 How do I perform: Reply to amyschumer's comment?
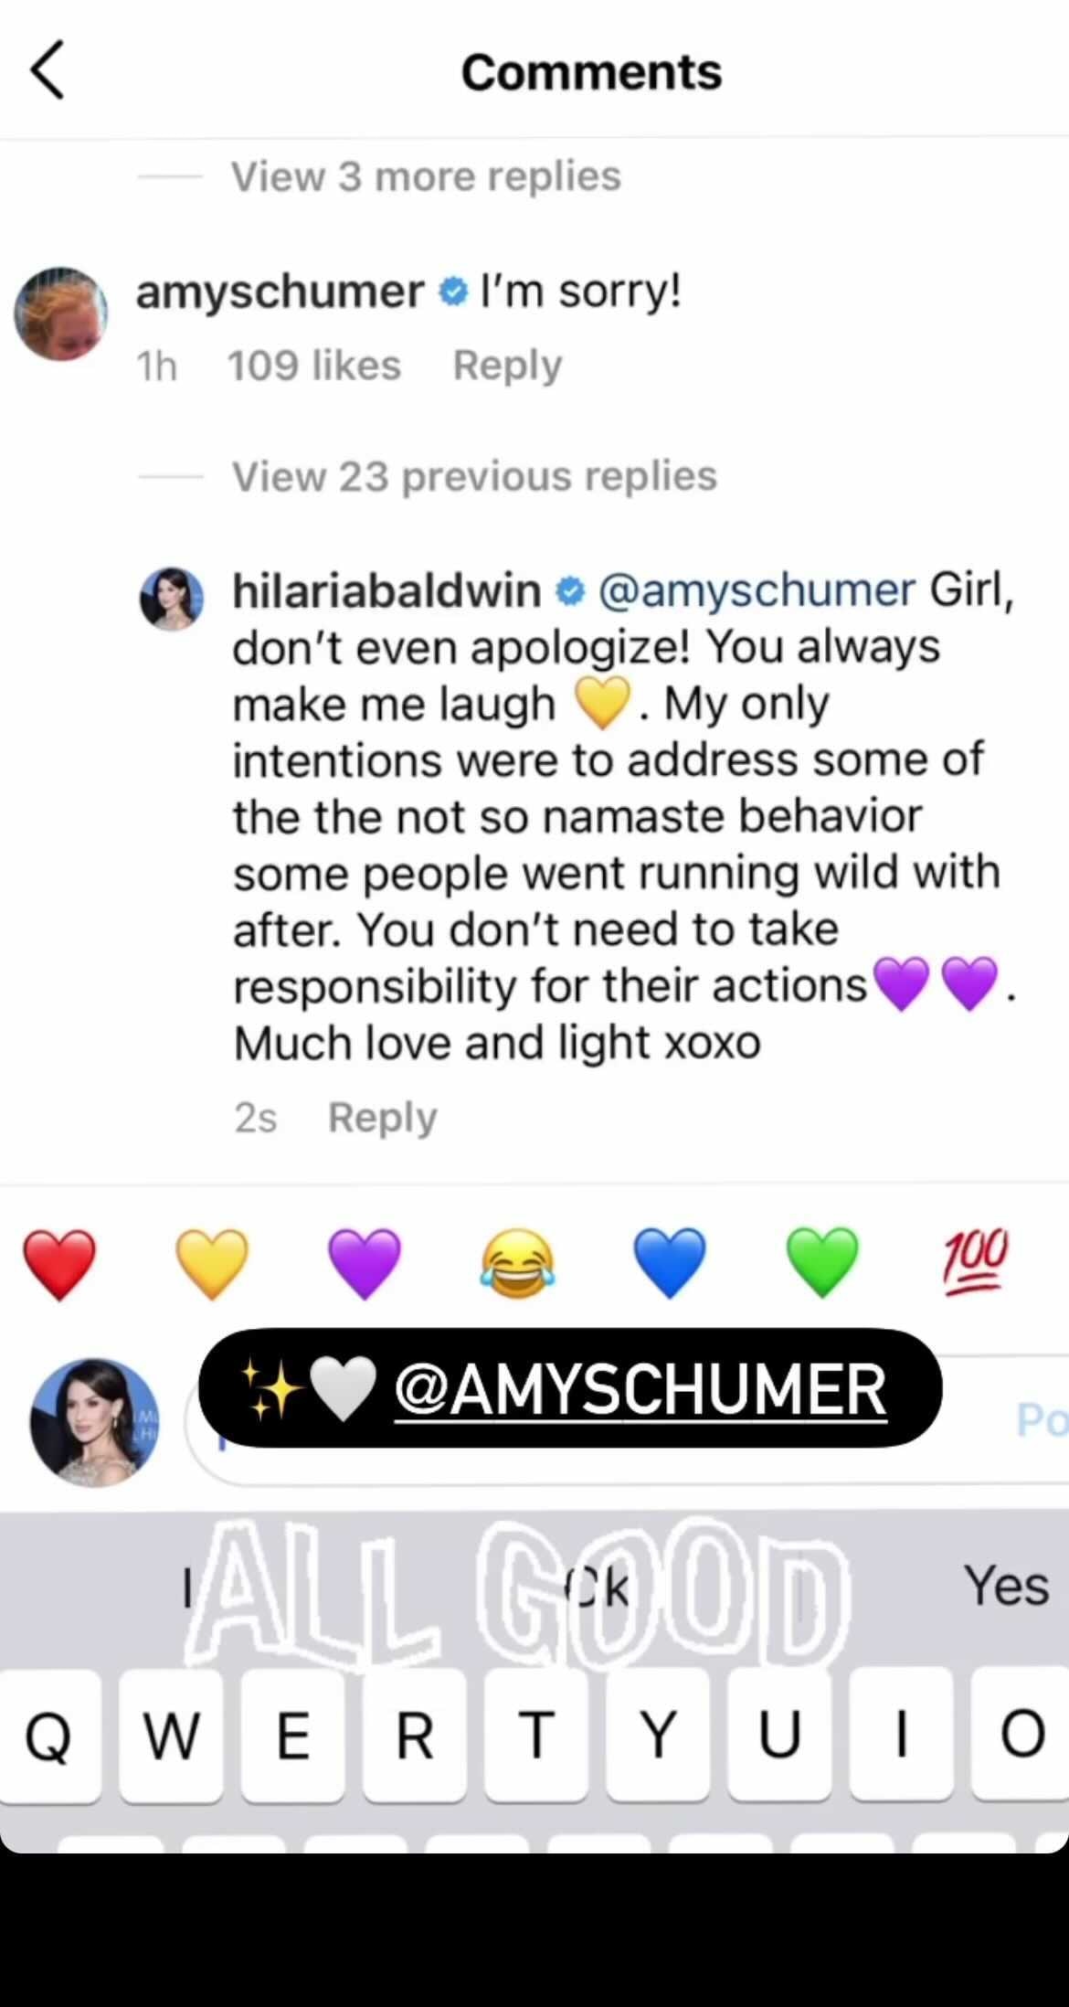point(507,366)
